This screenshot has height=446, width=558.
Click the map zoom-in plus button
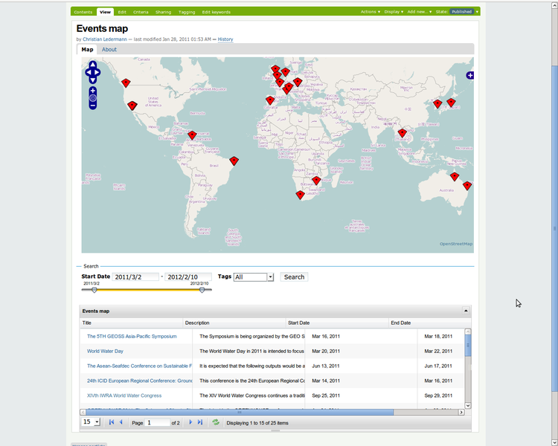92,90
